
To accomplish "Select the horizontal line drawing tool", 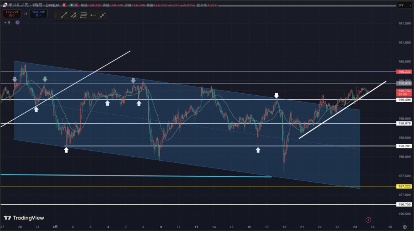I will tap(93, 15).
